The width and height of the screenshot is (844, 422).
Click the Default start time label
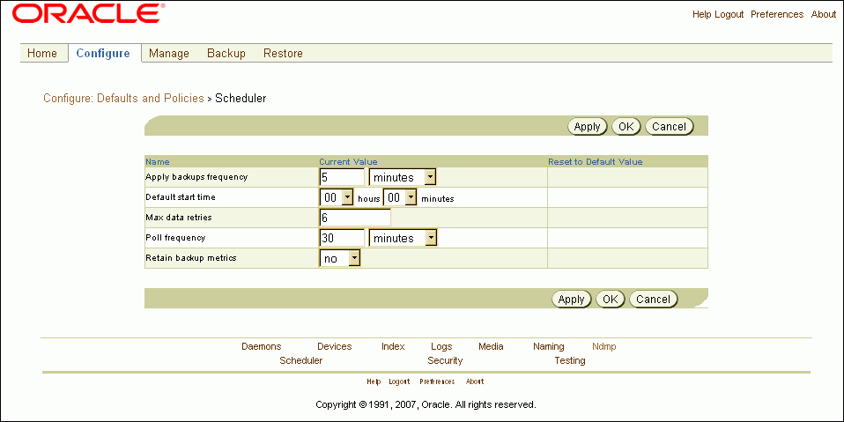tap(181, 197)
